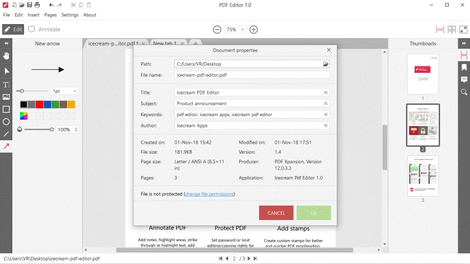Select the red Arrow tool

(x=6, y=146)
